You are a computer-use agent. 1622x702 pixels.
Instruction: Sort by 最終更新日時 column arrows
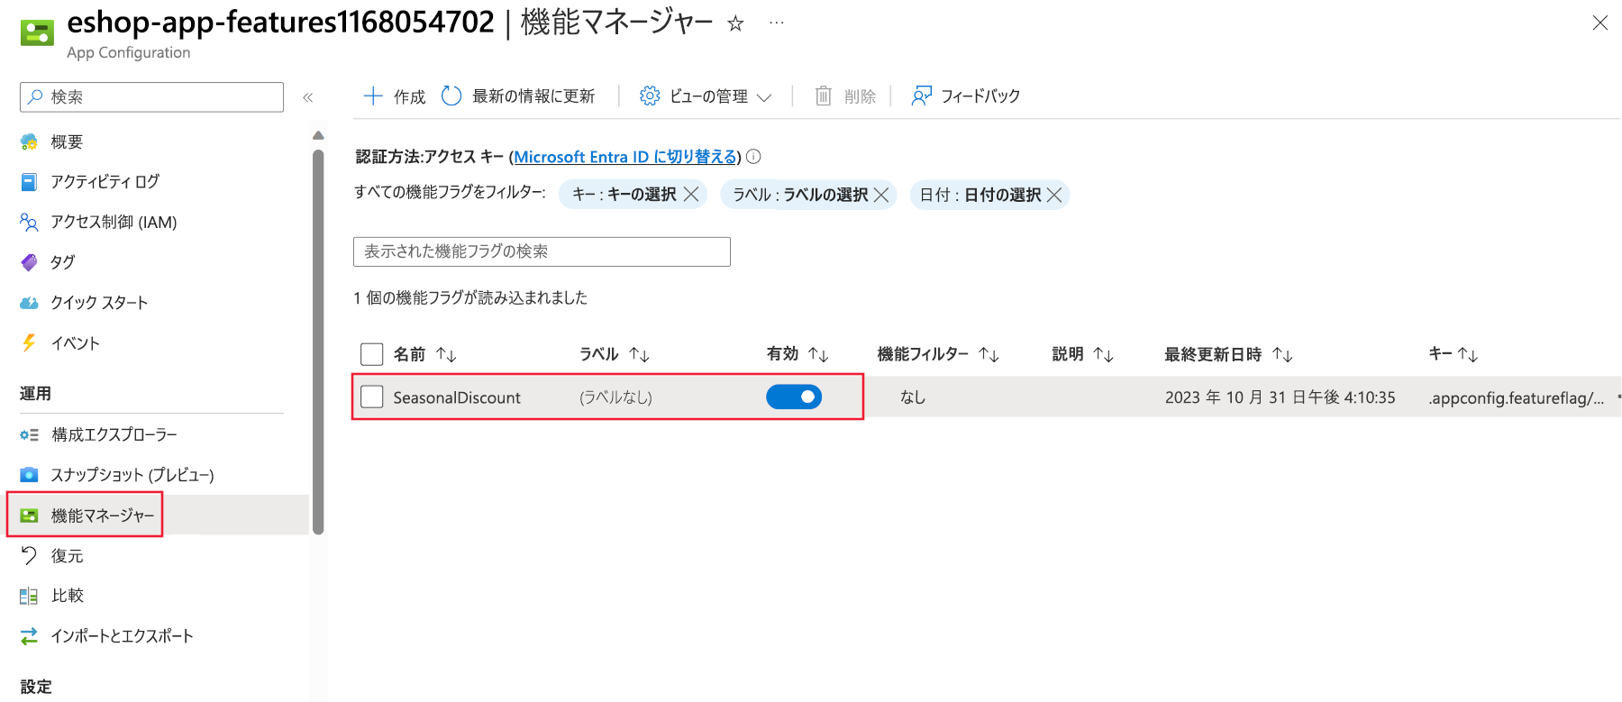coord(1282,355)
